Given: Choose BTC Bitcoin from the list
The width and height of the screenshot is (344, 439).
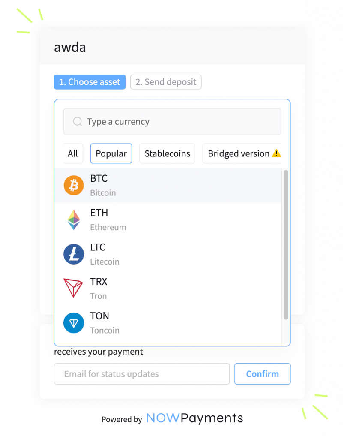Looking at the screenshot, I should point(171,186).
